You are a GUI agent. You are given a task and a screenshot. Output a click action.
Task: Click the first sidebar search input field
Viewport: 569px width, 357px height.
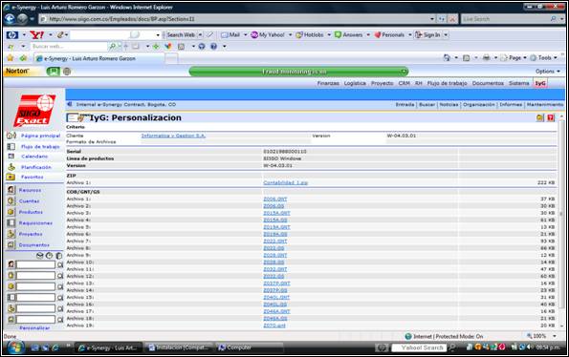tap(35, 265)
